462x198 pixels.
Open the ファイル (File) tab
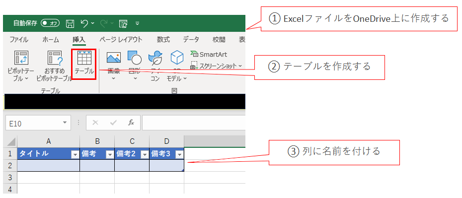coord(19,40)
